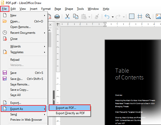Screen dimensions: 161x125
Task: Open the Paste options dropdown arrow
Action: pyautogui.click(x=89, y=17)
